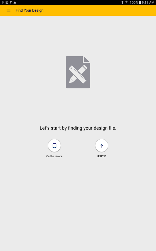Tap the battery icon in status bar
Screen dimensions: 156x251
coord(140,3)
